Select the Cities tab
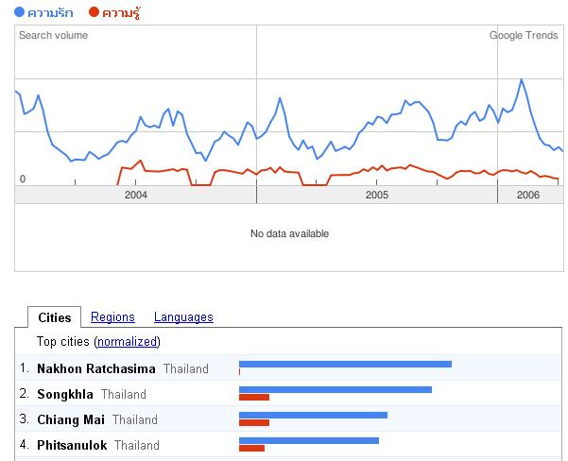Screen dimensions: 568x461 55,317
